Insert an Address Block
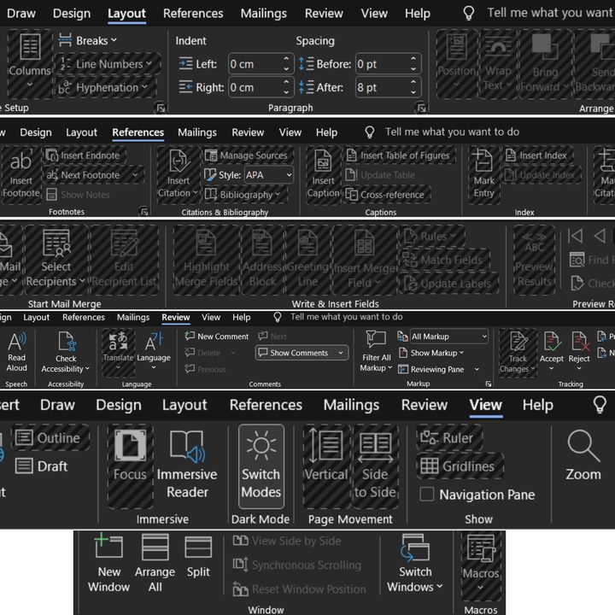 262,259
